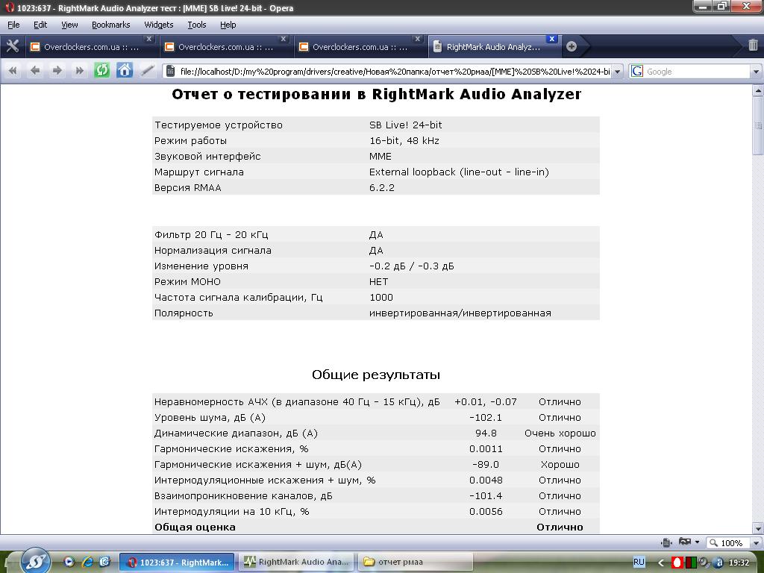Open the Help menu
764x573 pixels.
tap(228, 25)
